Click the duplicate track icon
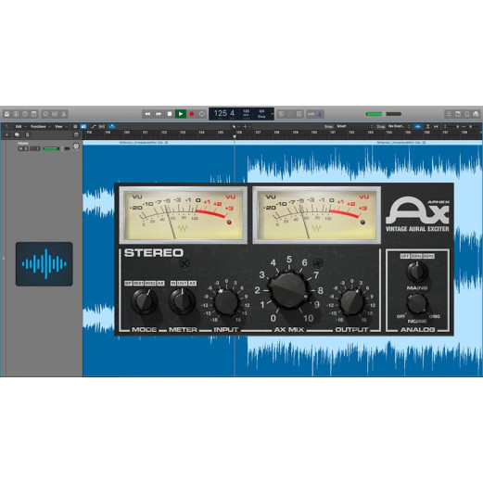The width and height of the screenshot is (483, 483). pos(17,135)
